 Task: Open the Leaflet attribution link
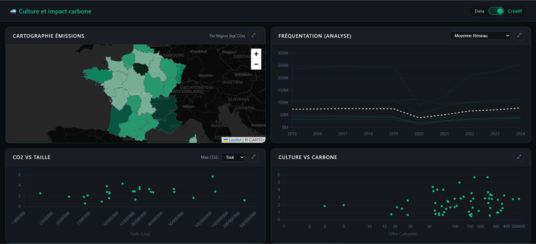[235, 140]
